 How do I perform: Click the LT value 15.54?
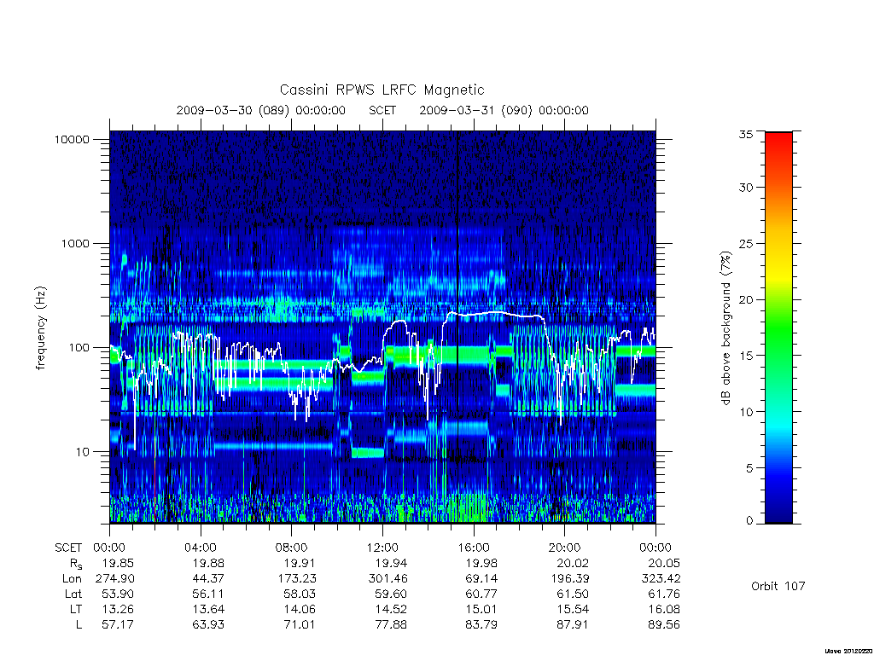tap(573, 609)
